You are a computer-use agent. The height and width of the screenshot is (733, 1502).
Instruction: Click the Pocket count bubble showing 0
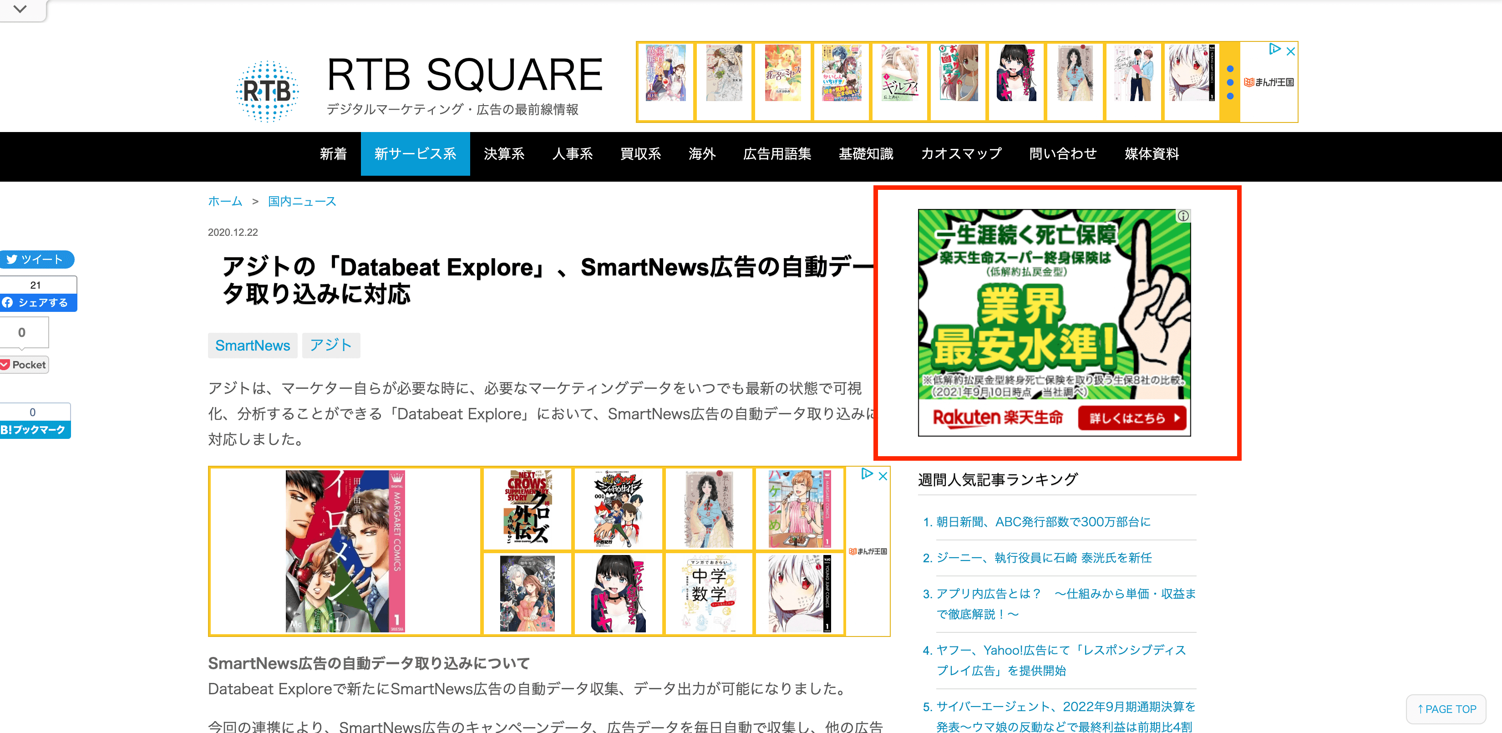(x=22, y=332)
